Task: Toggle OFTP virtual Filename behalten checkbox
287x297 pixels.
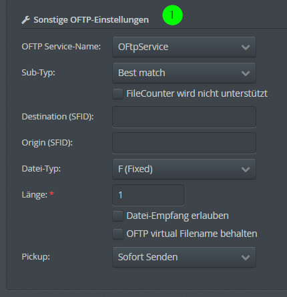Action: (x=117, y=234)
